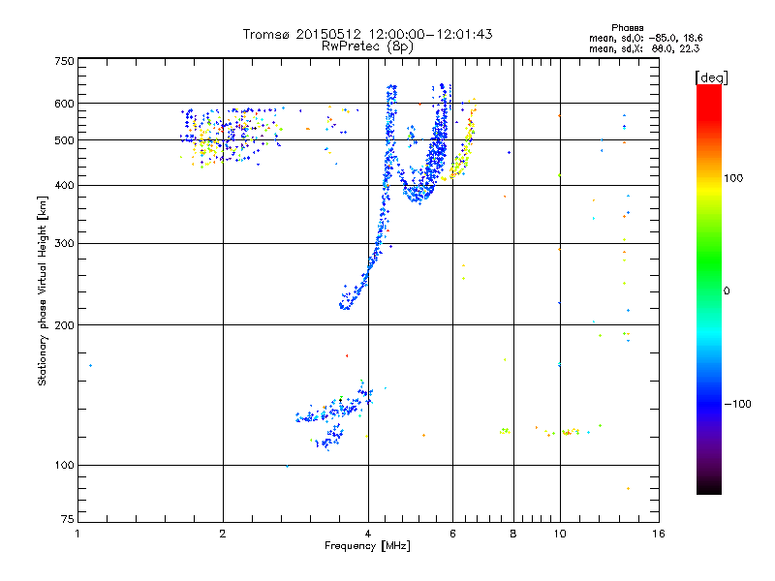Viewport: 775px width, 581px height.
Task: Click the colorbar tick label '0'
Action: click(727, 291)
